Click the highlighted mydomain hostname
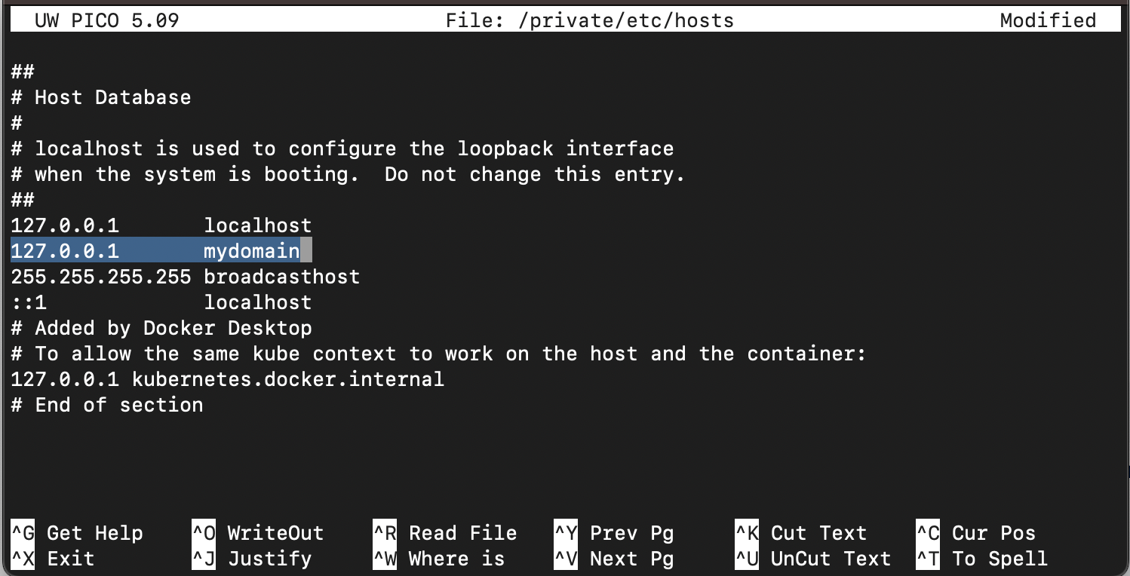1130x576 pixels. coord(252,250)
